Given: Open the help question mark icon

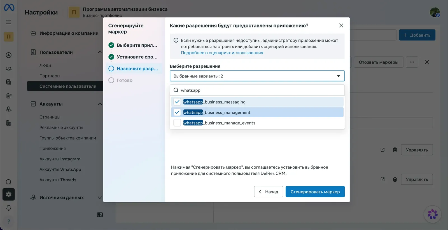Looking at the screenshot, I should point(9,221).
